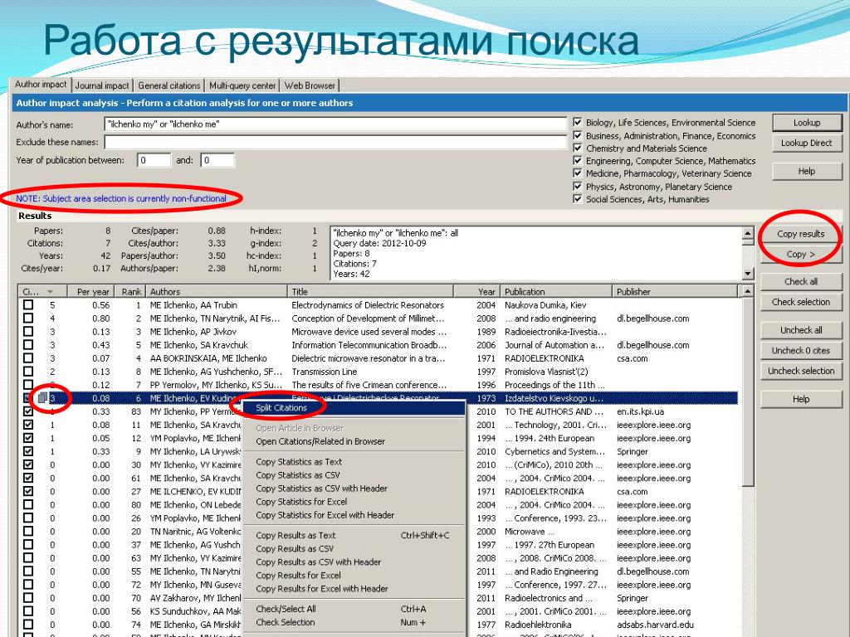850x637 pixels.
Task: Choose Check Selection menu entry
Action: [x=354, y=622]
